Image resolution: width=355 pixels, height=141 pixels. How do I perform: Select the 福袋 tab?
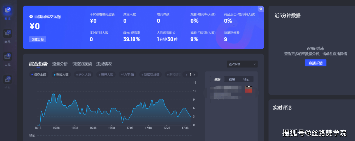coord(232,79)
